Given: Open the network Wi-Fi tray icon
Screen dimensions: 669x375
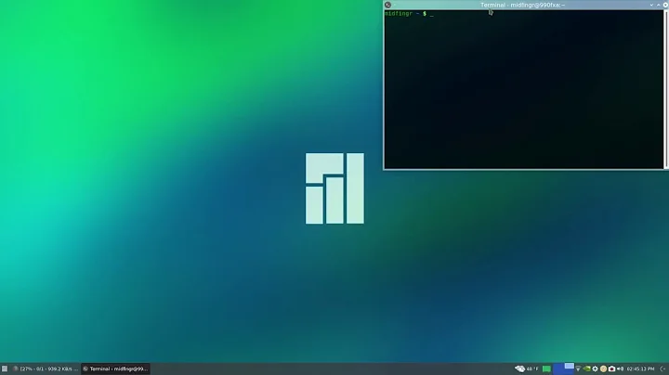Looking at the screenshot, I should coord(578,369).
